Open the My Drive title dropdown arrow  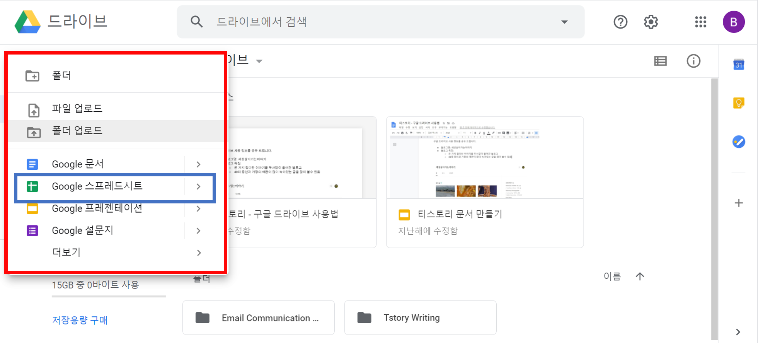(x=259, y=61)
